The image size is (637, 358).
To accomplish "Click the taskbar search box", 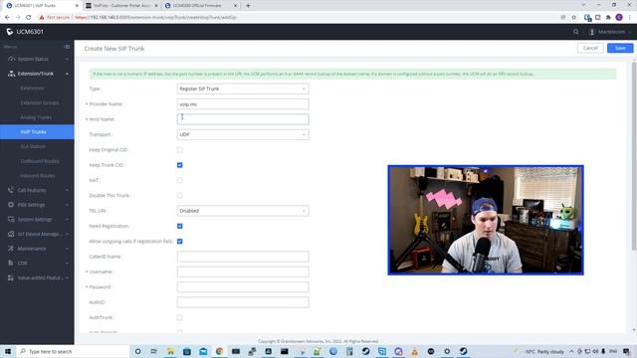I will [x=73, y=351].
